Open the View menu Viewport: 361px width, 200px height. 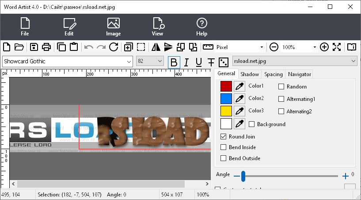pyautogui.click(x=158, y=27)
